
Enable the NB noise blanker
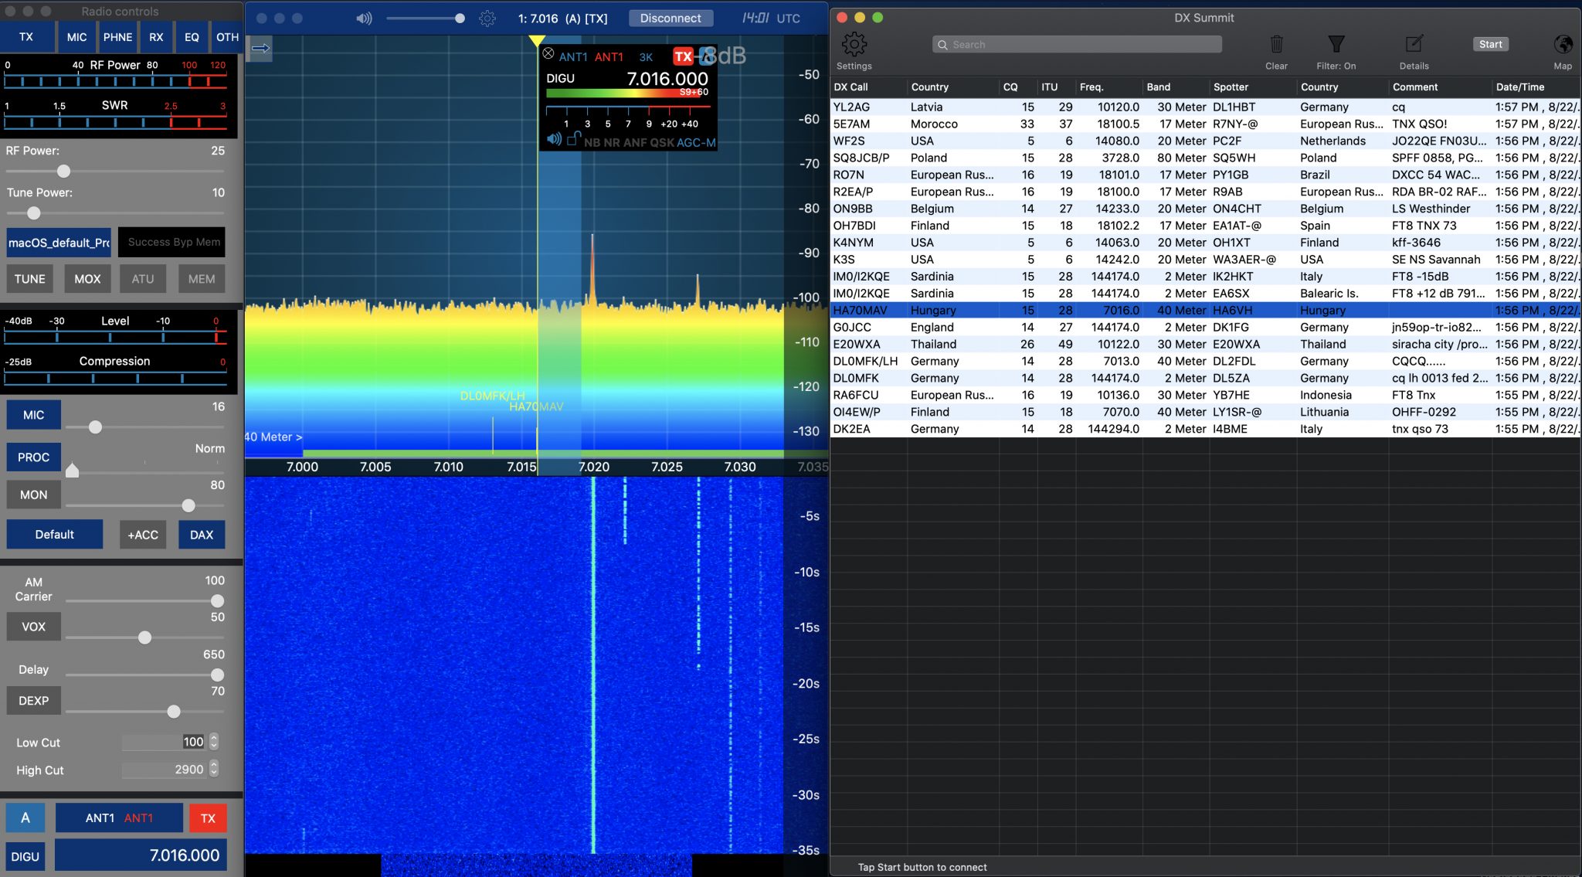[592, 143]
